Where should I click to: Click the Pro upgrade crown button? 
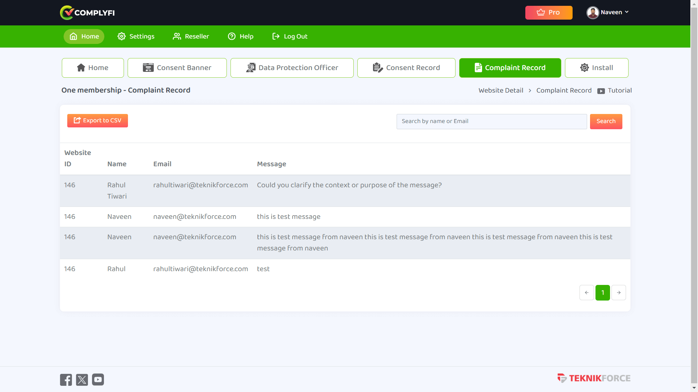(549, 13)
